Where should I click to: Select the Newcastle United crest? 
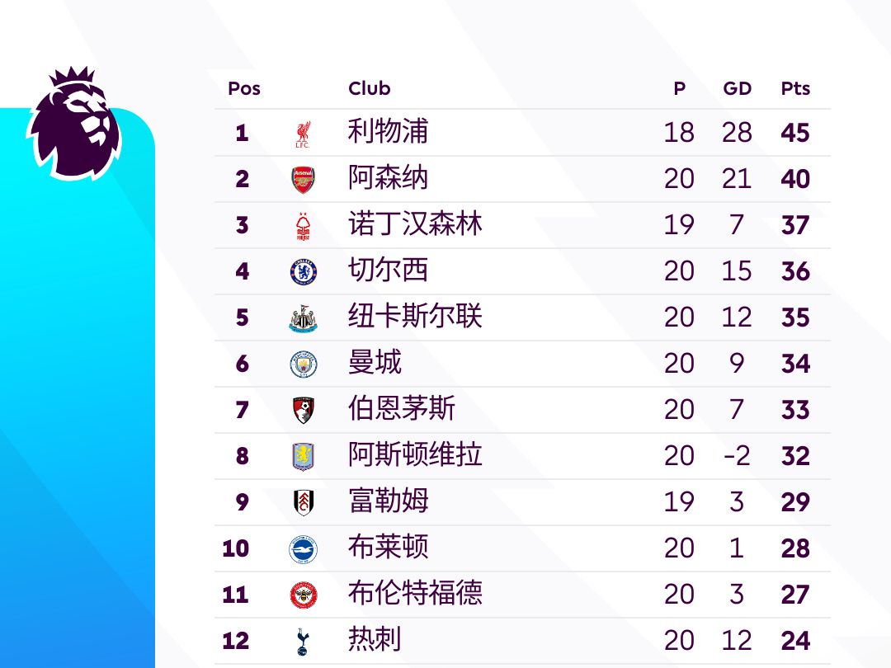(x=303, y=318)
